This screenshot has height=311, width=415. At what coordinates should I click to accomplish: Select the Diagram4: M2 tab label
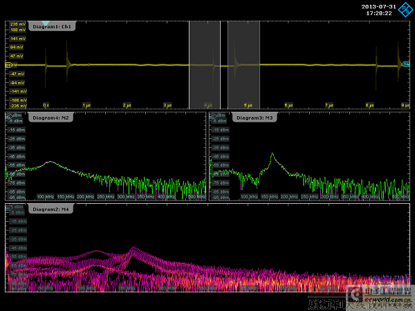[x=51, y=117]
